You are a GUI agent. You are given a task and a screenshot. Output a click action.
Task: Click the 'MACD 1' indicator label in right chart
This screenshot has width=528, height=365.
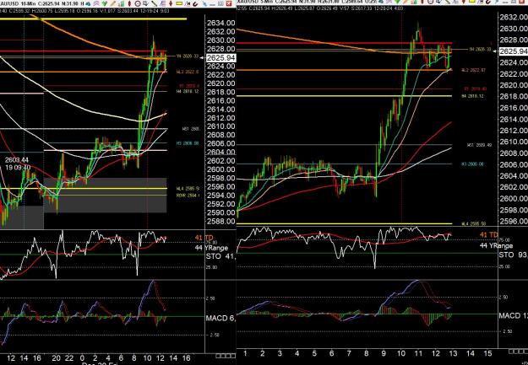[x=513, y=315]
